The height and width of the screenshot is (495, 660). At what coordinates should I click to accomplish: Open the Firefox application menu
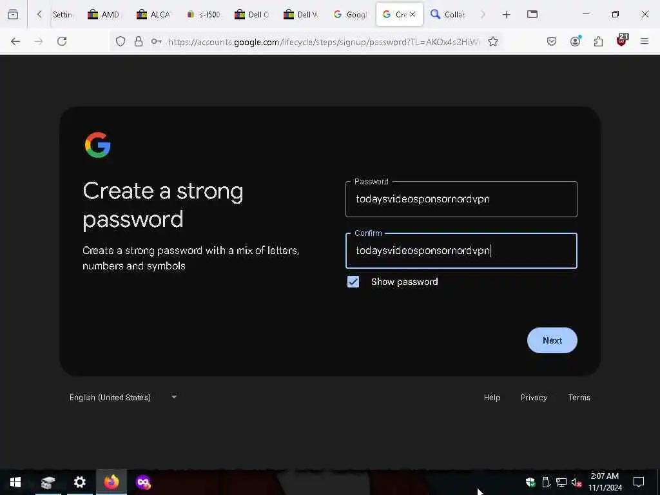(645, 41)
